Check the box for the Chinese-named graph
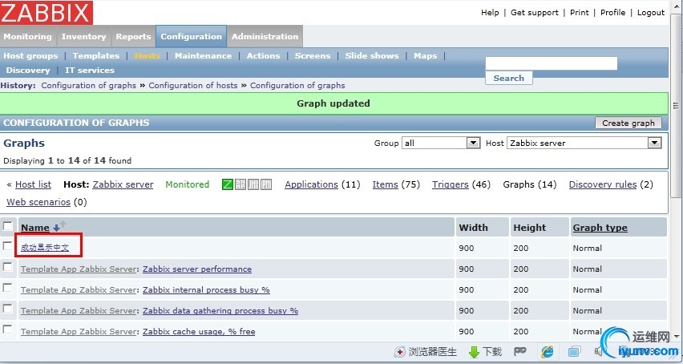 pyautogui.click(x=7, y=246)
